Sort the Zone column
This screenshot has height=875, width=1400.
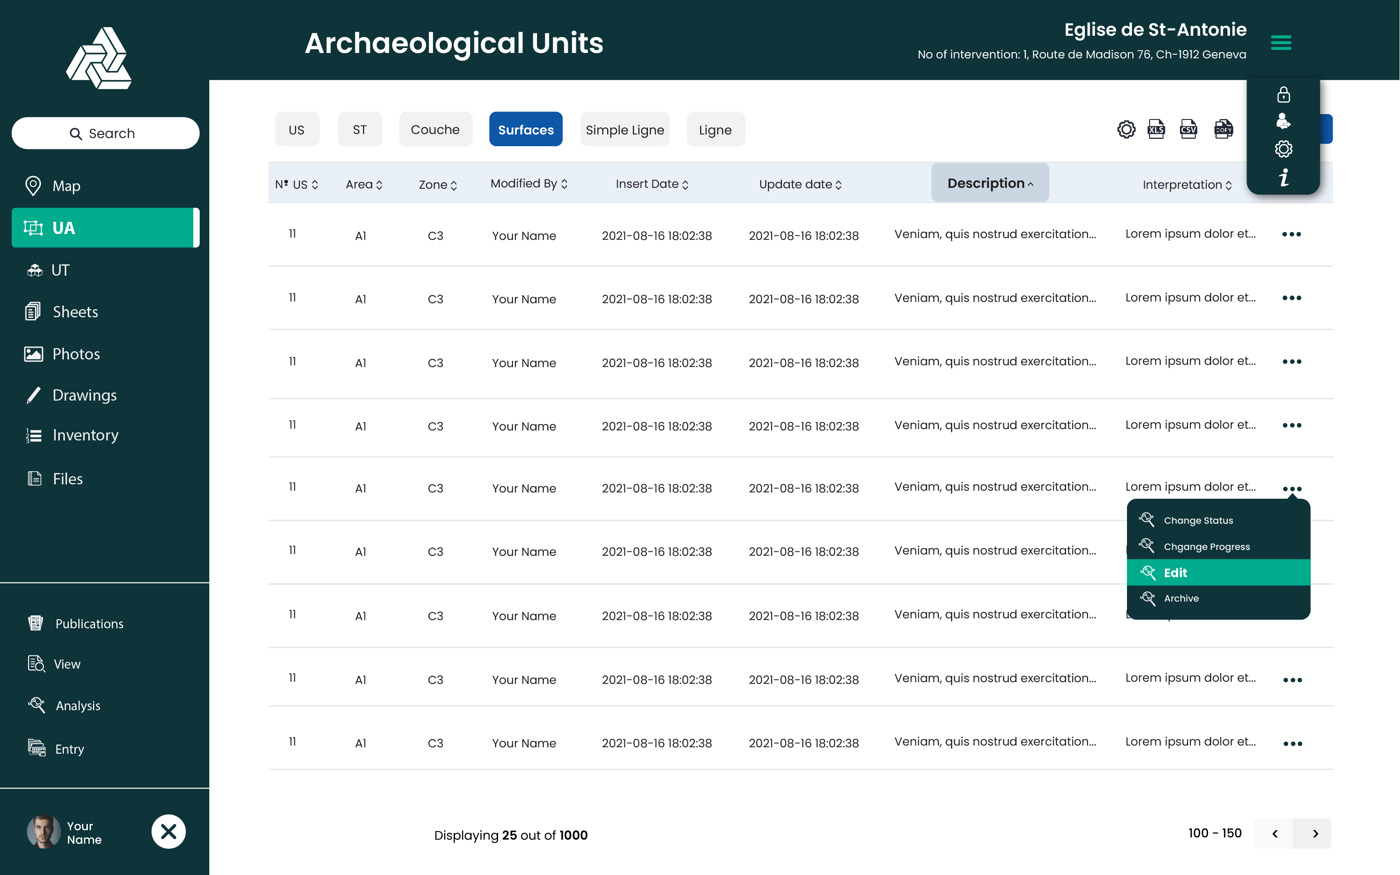(x=437, y=185)
